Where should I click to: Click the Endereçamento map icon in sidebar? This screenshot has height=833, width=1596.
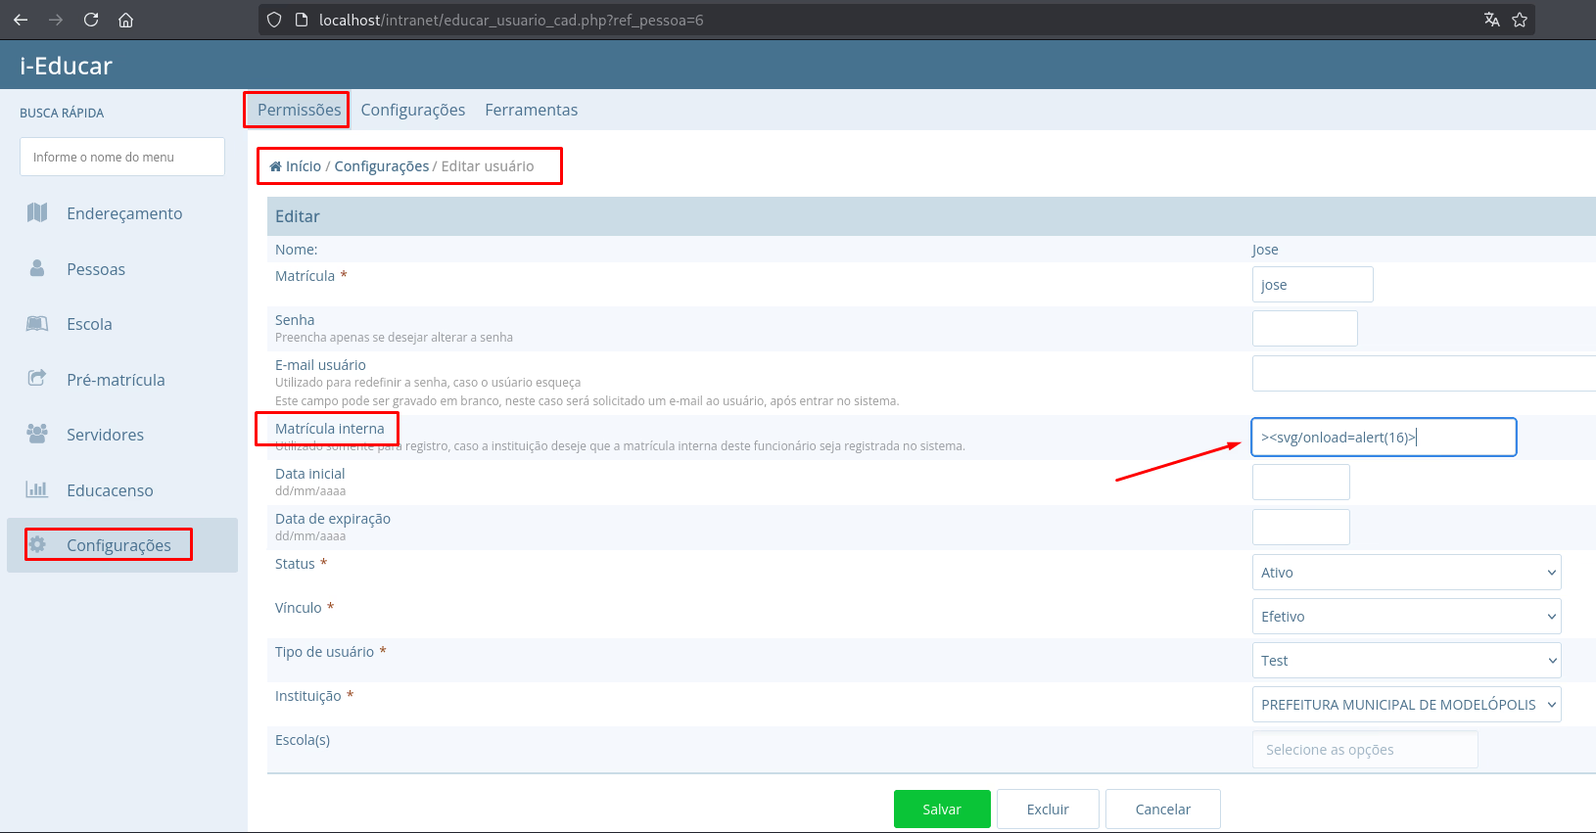coord(37,212)
